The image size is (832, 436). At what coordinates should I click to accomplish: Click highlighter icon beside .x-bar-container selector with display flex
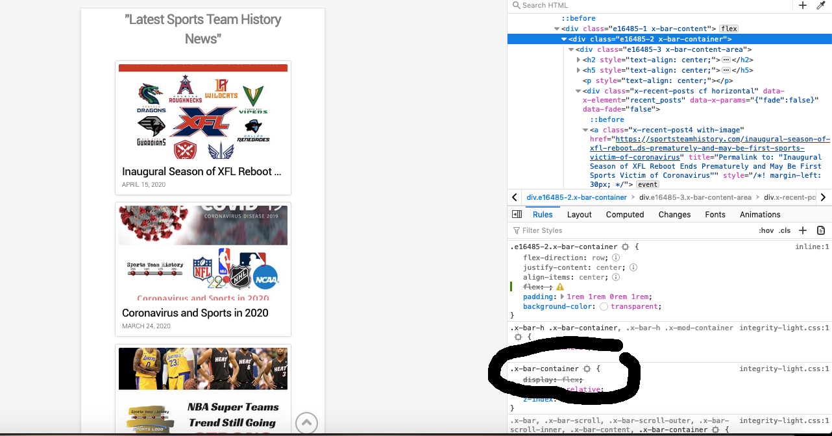tap(587, 369)
